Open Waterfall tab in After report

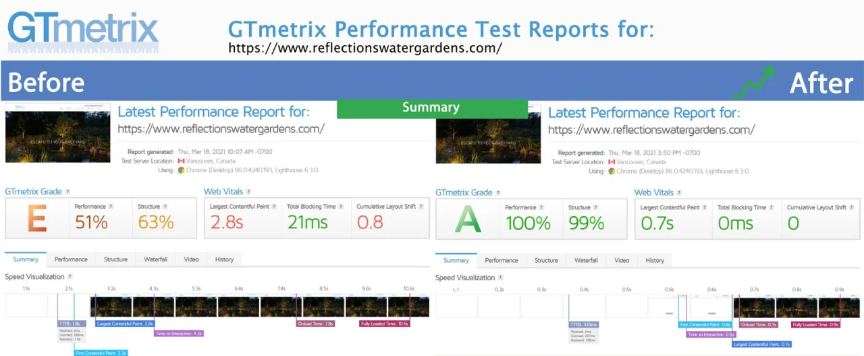587,260
